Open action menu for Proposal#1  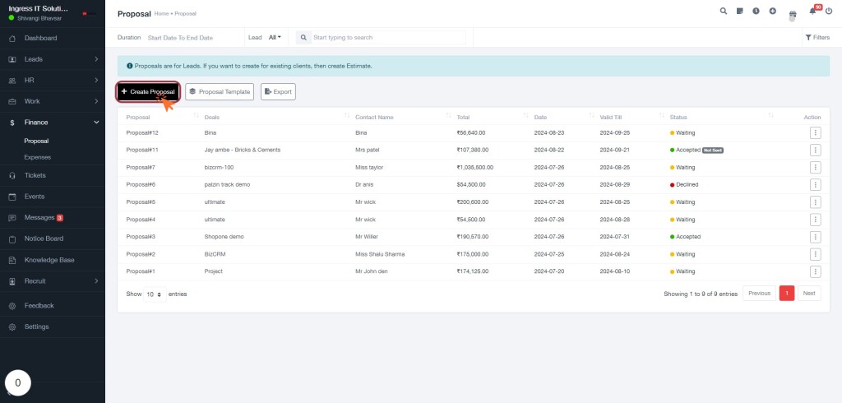coord(815,271)
